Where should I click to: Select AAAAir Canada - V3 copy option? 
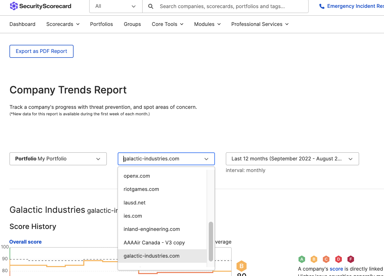tap(162, 243)
